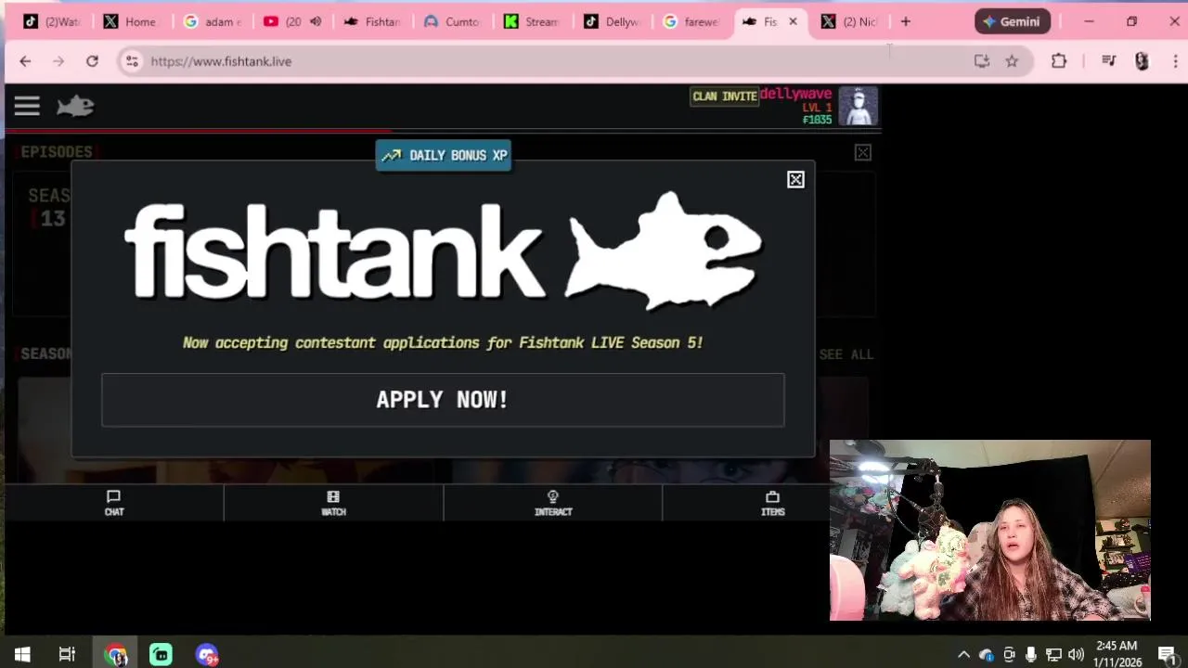
Task: Switch to the TikTok Dellyw tab
Action: [x=612, y=21]
